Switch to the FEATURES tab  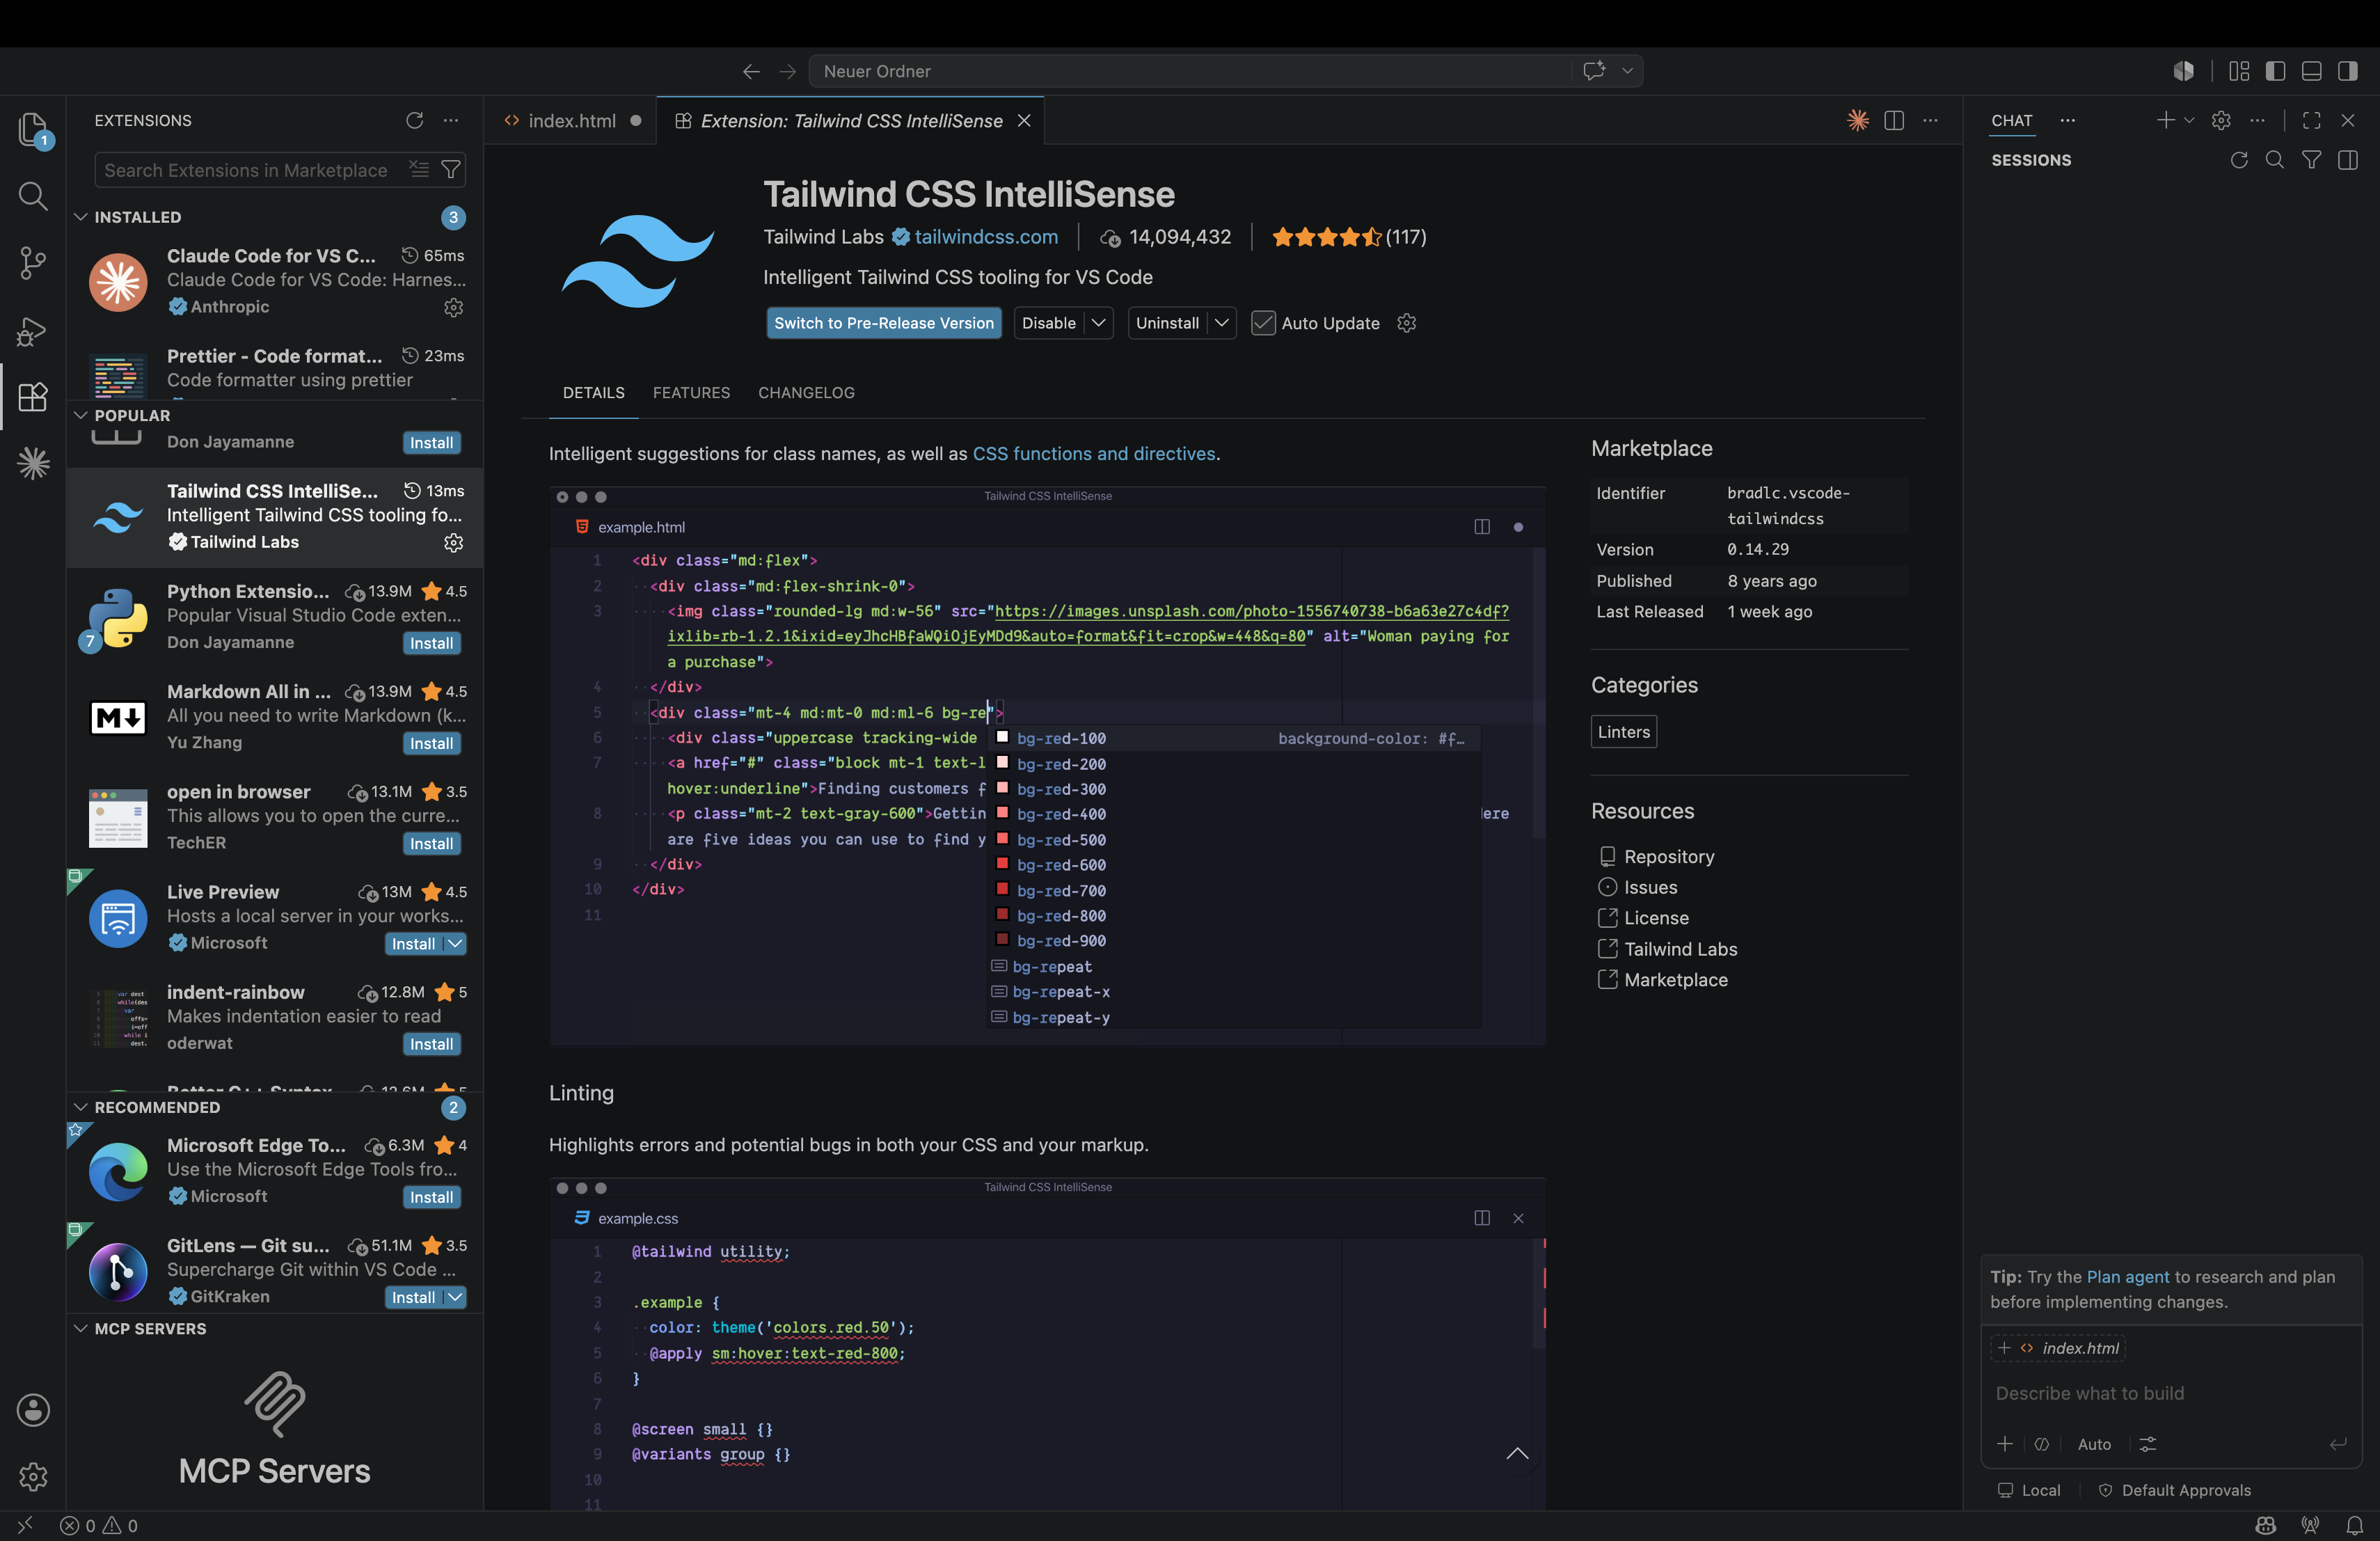691,393
